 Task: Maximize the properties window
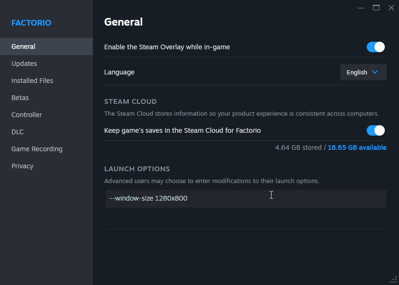pyautogui.click(x=376, y=8)
